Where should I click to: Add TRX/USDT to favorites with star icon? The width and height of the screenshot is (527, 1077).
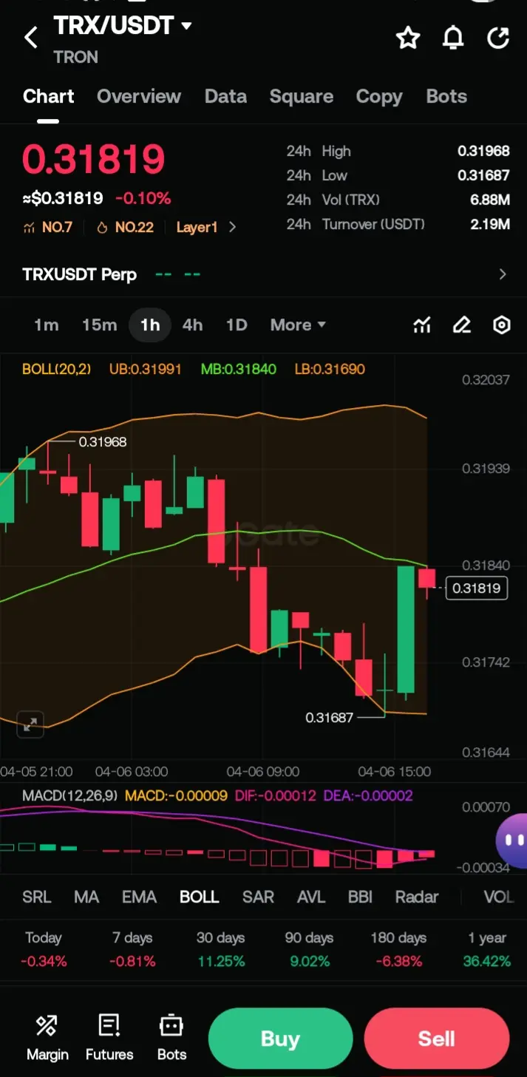pyautogui.click(x=408, y=38)
